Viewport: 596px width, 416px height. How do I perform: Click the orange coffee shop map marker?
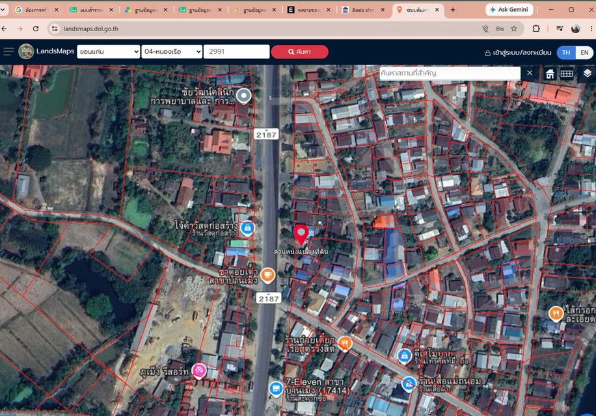coord(267,275)
